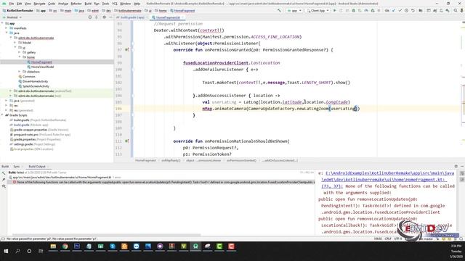Click the 'kotlinuberremake' breadcrumb in navigation bar

click(x=130, y=11)
